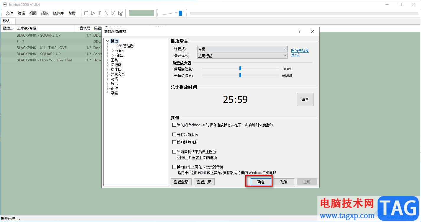The width and height of the screenshot is (421, 222).
Task: Select the BLACKPINK - How You Like That row
Action: 51,60
